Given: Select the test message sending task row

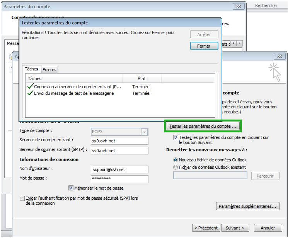Looking at the screenshot, I should click(x=73, y=93).
